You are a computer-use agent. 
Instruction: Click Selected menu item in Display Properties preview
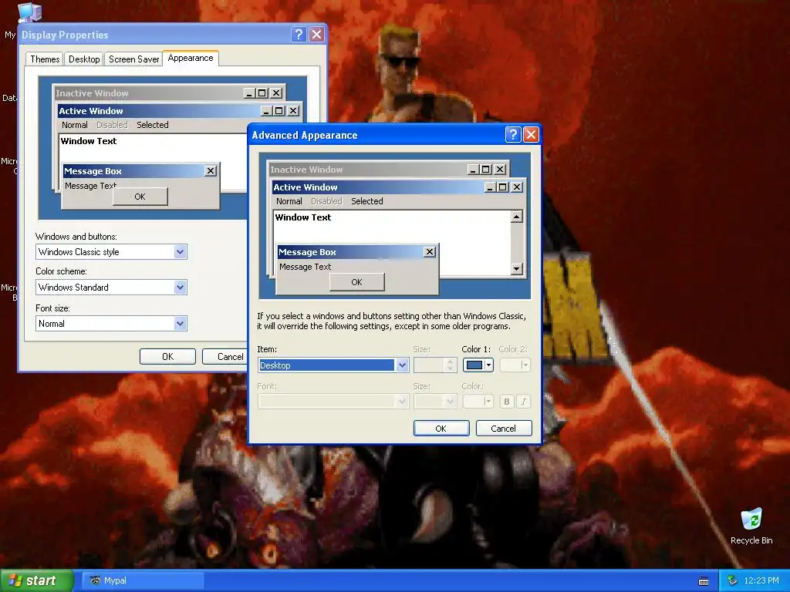click(152, 125)
